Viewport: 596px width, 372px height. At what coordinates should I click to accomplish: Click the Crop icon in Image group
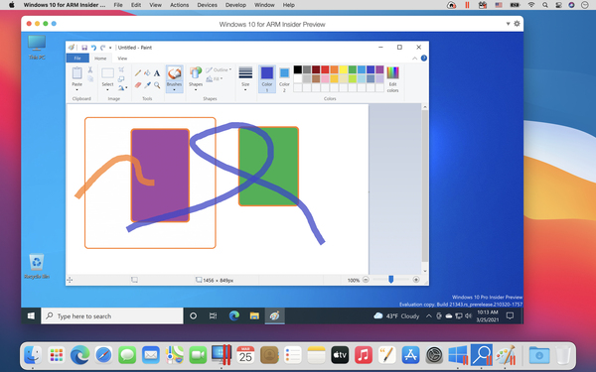tap(121, 69)
